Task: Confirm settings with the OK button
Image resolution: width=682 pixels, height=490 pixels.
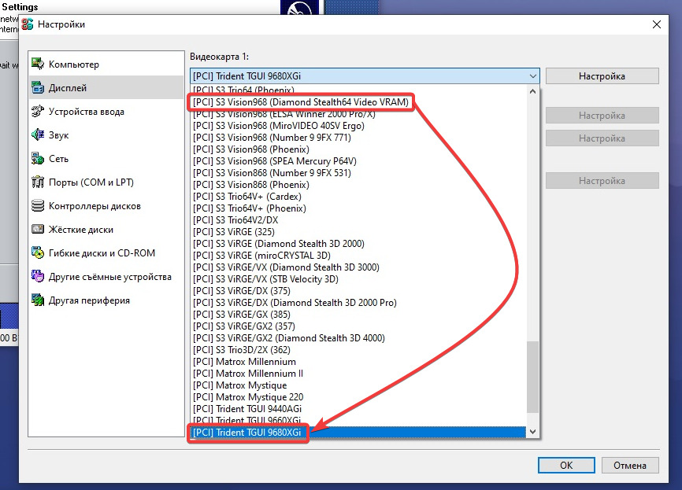Action: pyautogui.click(x=566, y=466)
